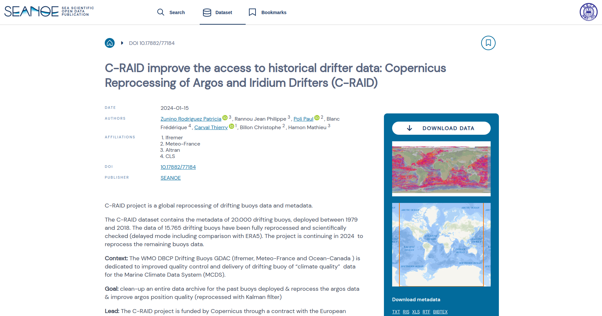Download metadata in TXT format
Viewport: 602px width, 316px height.
(396, 312)
